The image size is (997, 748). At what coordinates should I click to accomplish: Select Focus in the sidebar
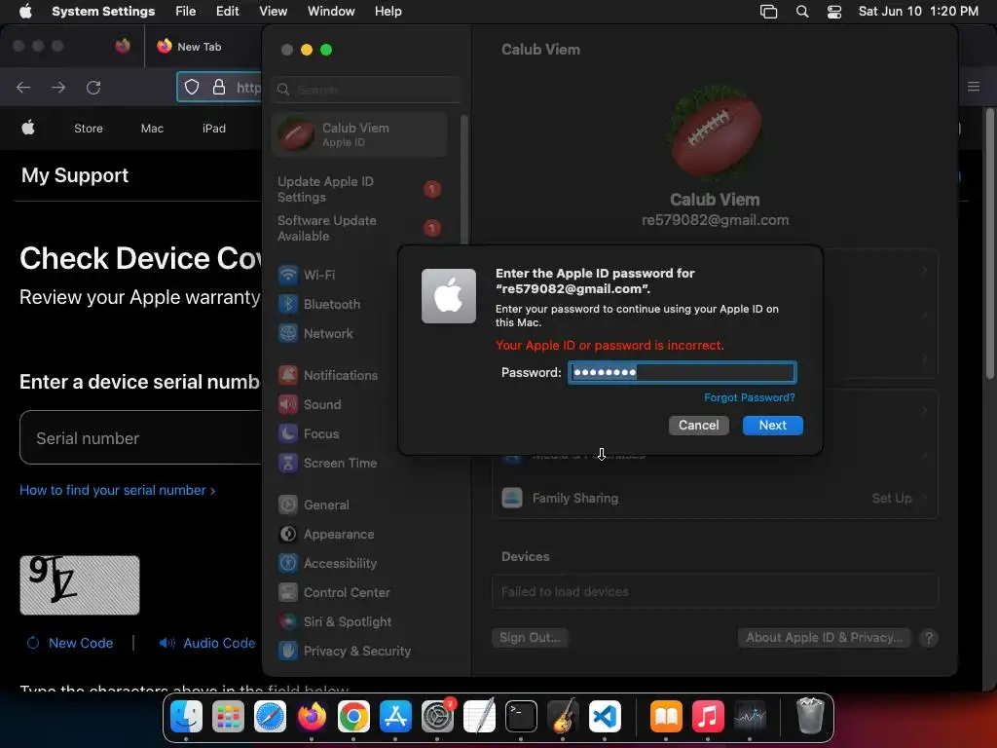tap(309, 433)
